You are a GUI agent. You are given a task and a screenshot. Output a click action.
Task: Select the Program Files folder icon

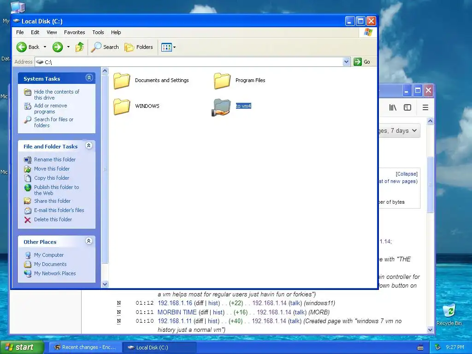coord(222,81)
